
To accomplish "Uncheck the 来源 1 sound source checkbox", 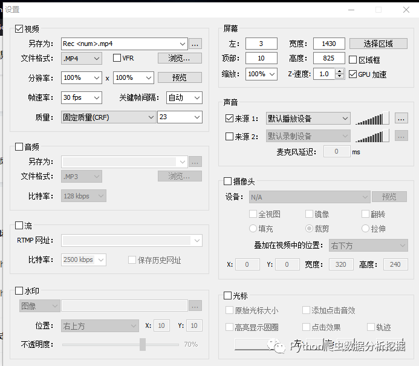I will (x=229, y=118).
